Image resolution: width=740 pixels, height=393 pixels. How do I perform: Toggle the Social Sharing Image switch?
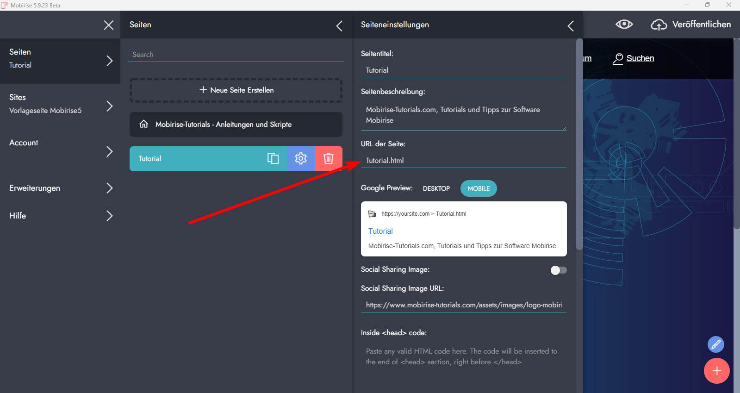558,270
